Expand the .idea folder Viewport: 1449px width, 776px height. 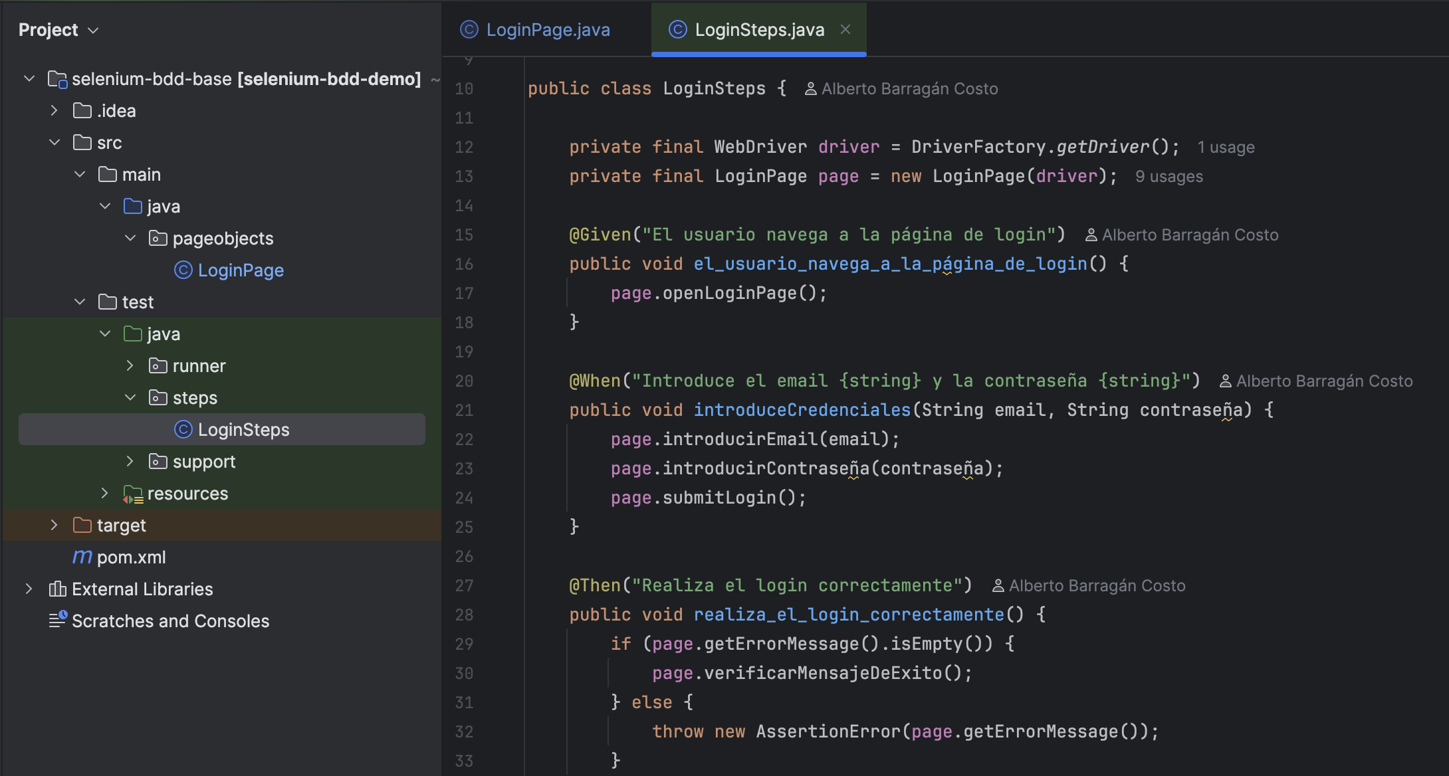click(55, 111)
